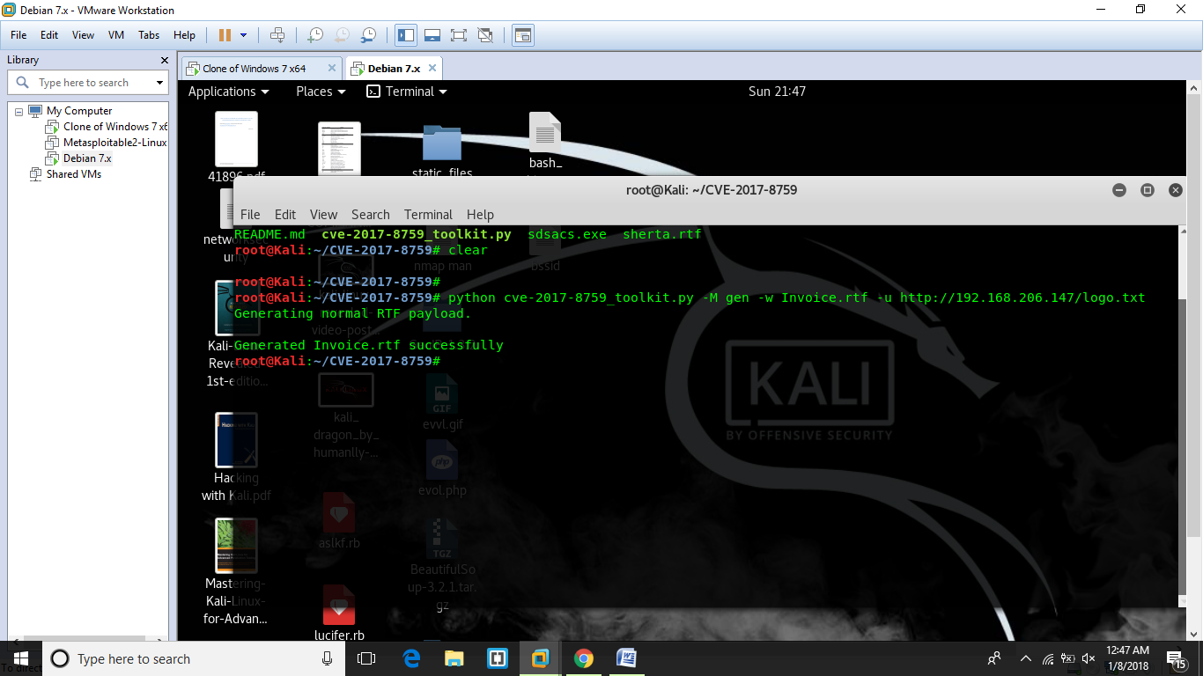This screenshot has width=1203, height=676.
Task: Open the terminal window File menu
Action: tap(250, 215)
